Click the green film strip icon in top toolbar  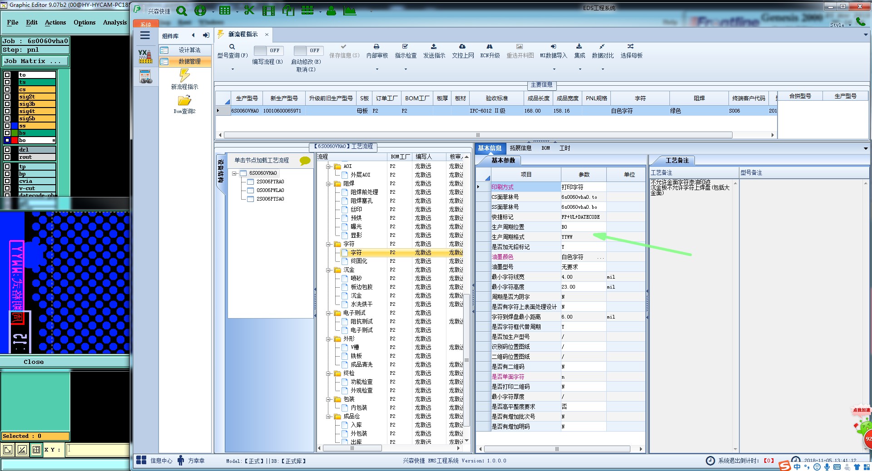click(268, 10)
